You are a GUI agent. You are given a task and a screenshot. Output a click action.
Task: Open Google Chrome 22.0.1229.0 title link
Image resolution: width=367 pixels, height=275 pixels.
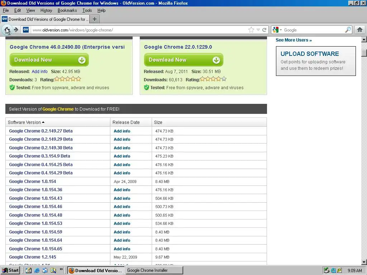point(178,47)
